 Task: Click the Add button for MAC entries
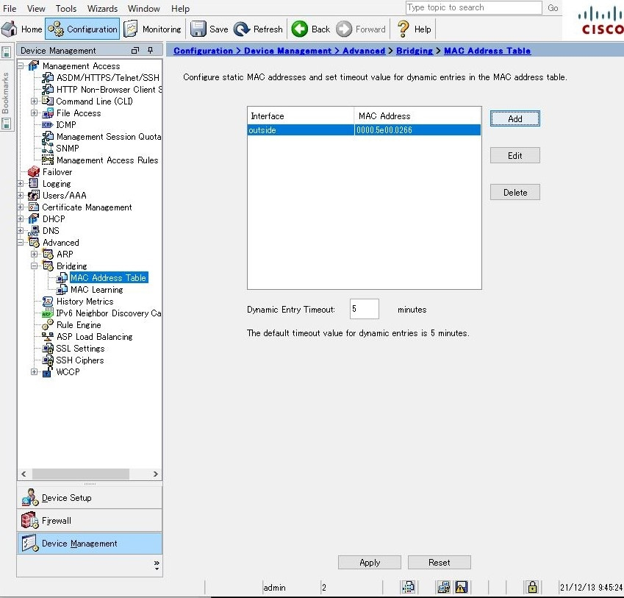(x=514, y=119)
